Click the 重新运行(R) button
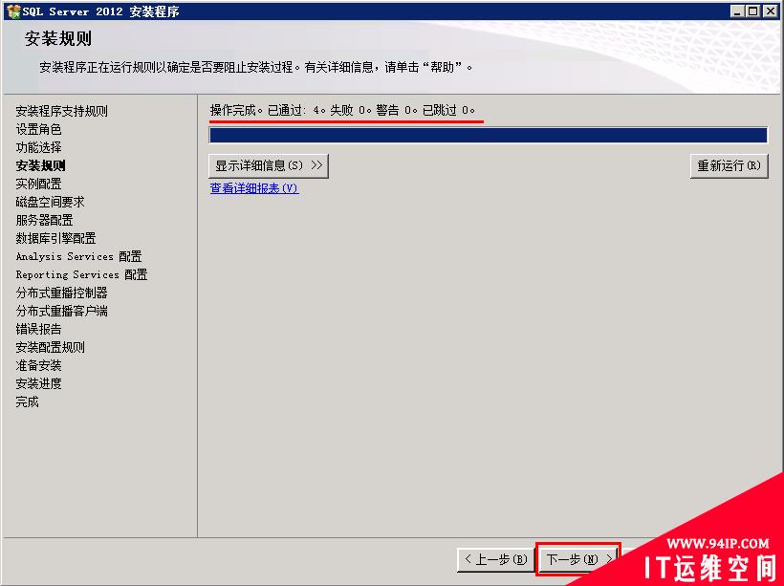 [x=729, y=165]
